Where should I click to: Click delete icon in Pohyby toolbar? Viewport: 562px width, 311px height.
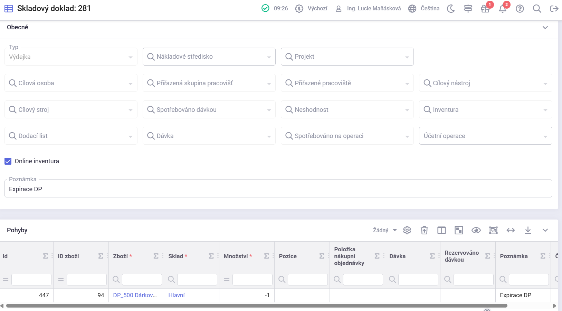424,230
